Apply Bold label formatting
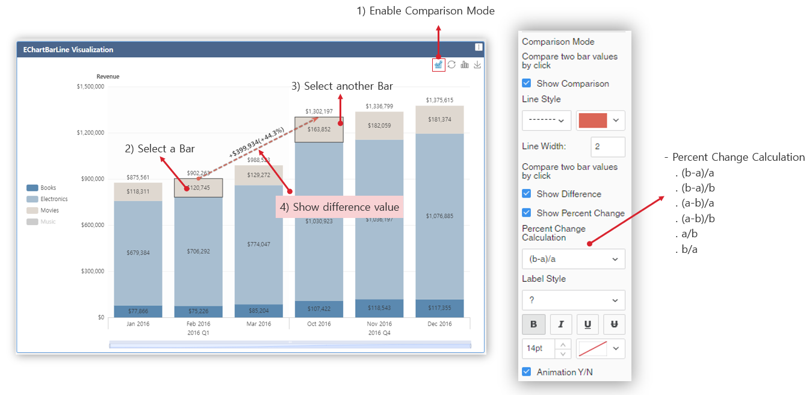The image size is (812, 395). click(533, 324)
